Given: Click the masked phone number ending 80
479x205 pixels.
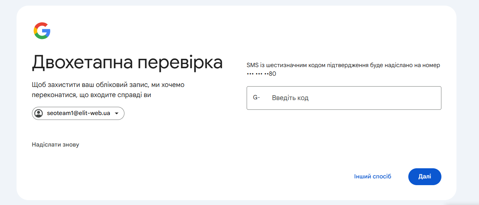Looking at the screenshot, I should (x=261, y=74).
